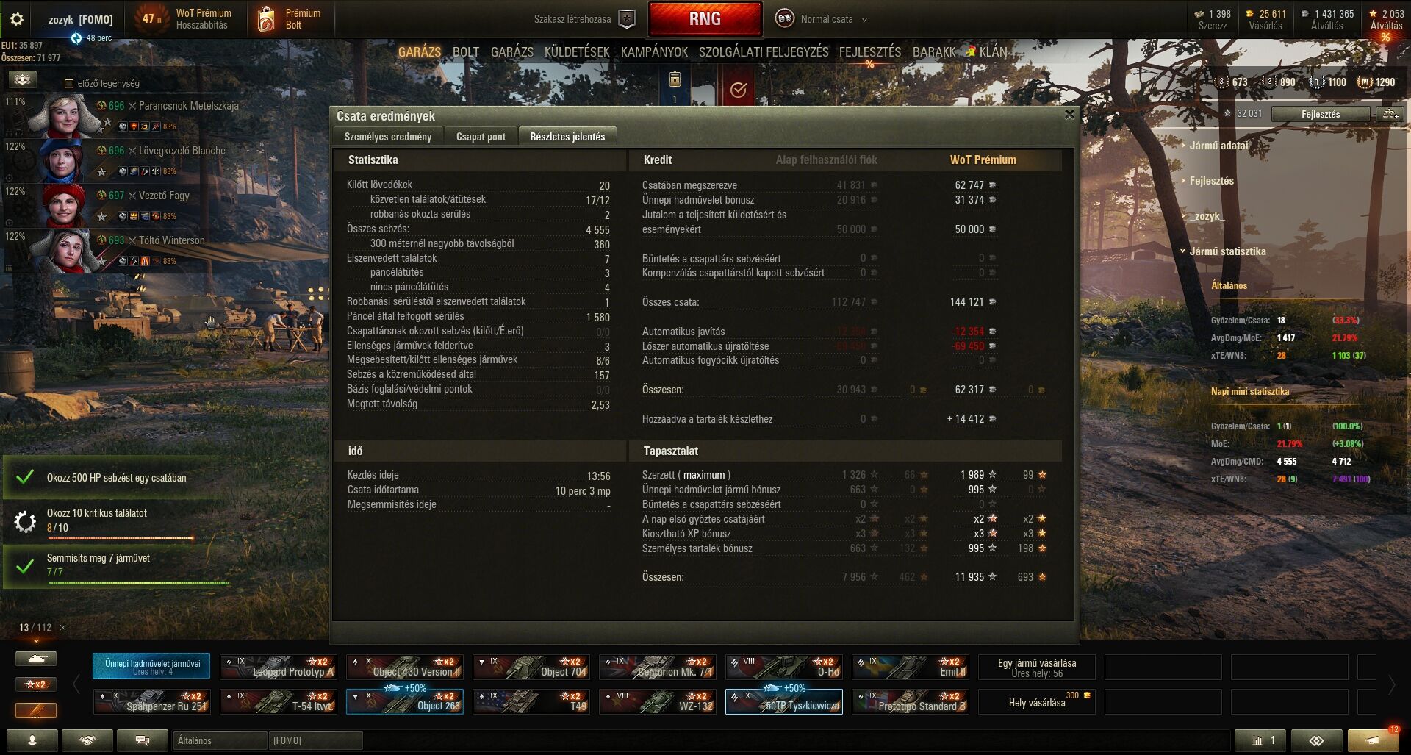The width and height of the screenshot is (1411, 755).
Task: Reset carousel filter with the X next to 13/112
Action: click(62, 627)
